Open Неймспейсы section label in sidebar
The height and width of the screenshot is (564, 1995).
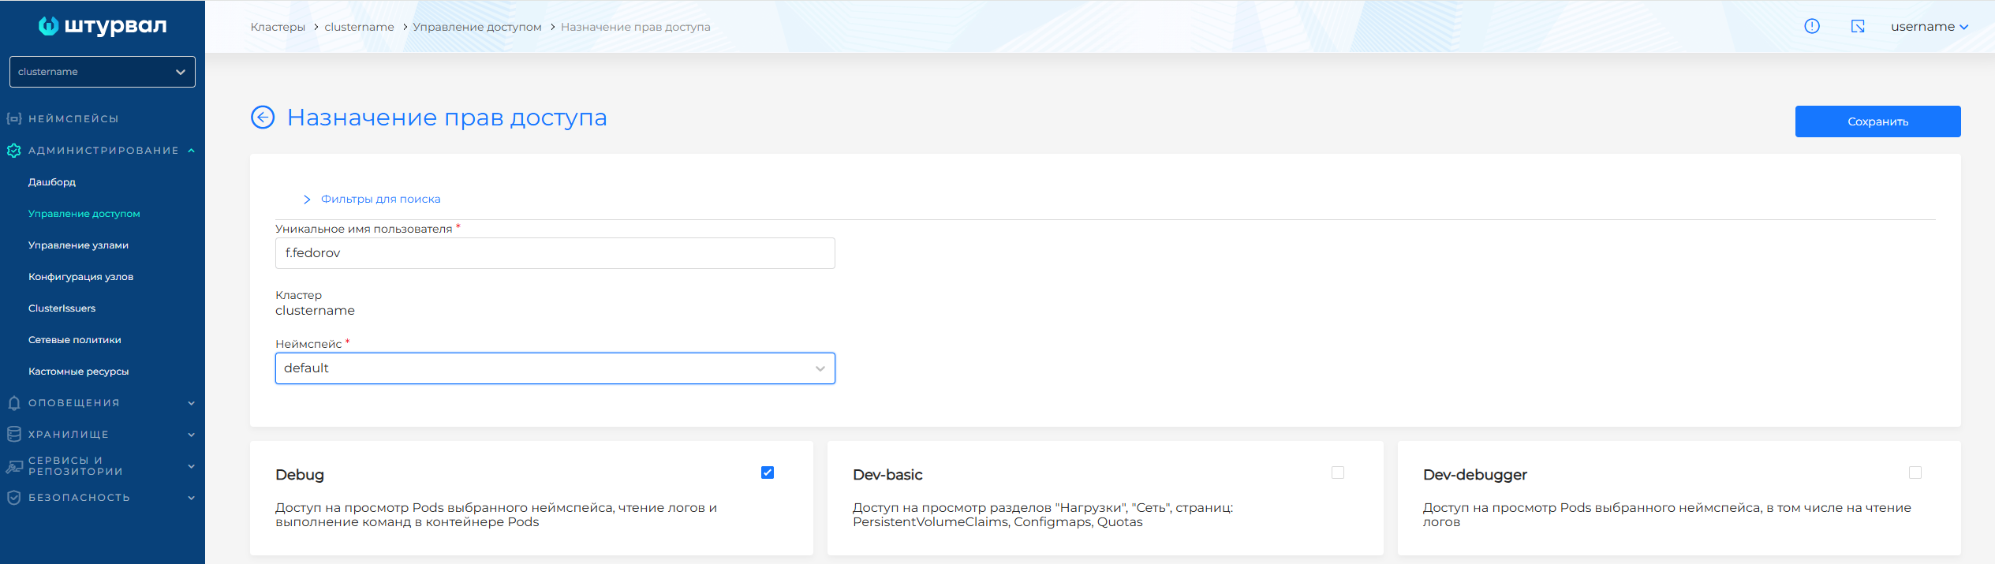[x=73, y=118]
